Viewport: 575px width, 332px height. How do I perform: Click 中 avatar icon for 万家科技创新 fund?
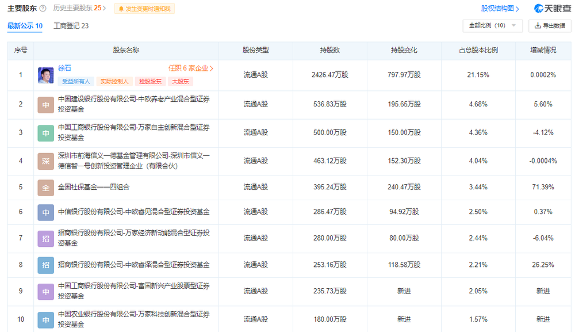[46, 320]
